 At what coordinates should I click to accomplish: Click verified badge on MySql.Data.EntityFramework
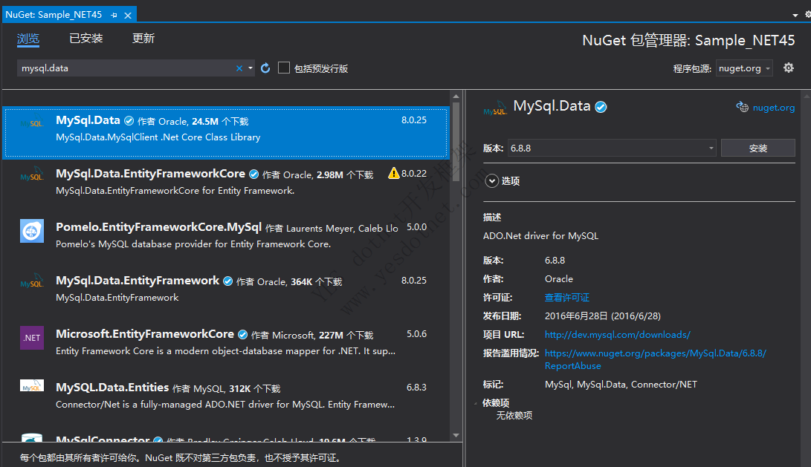pos(227,281)
